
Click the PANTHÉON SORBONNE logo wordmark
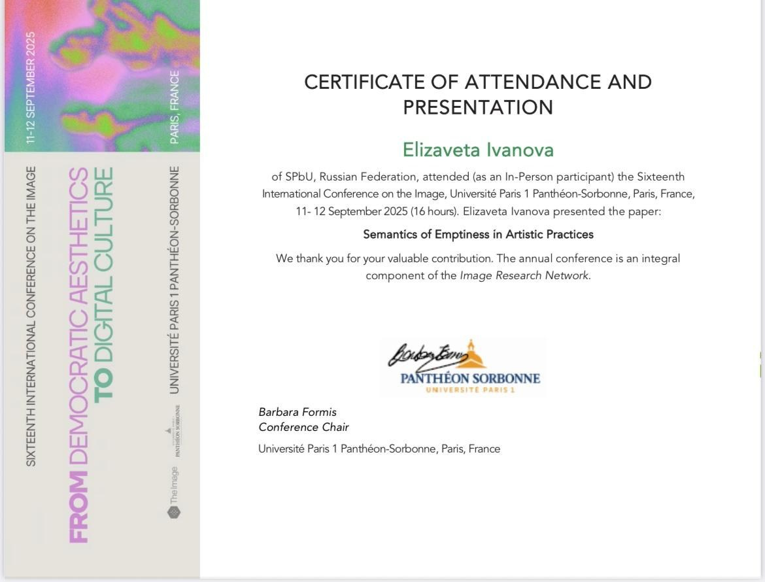click(470, 378)
